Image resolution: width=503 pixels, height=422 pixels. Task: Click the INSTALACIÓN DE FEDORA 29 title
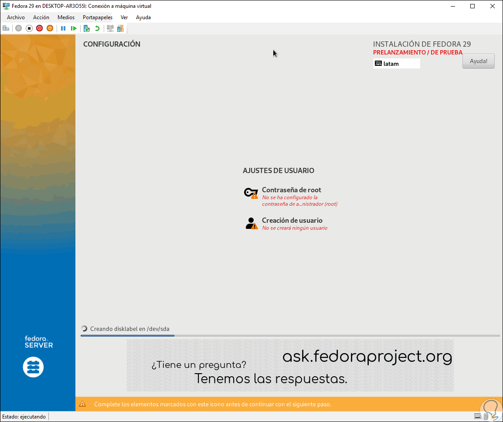tap(422, 44)
